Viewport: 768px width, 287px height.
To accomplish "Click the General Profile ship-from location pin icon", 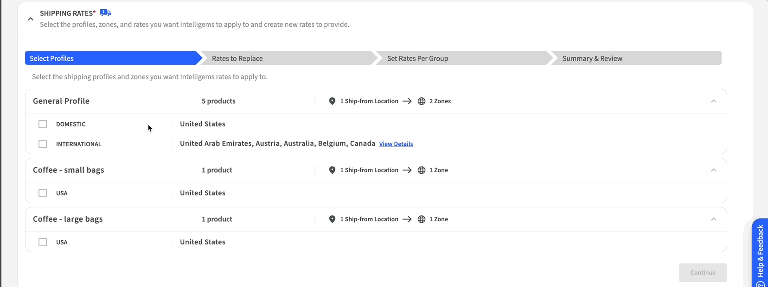I will (332, 101).
